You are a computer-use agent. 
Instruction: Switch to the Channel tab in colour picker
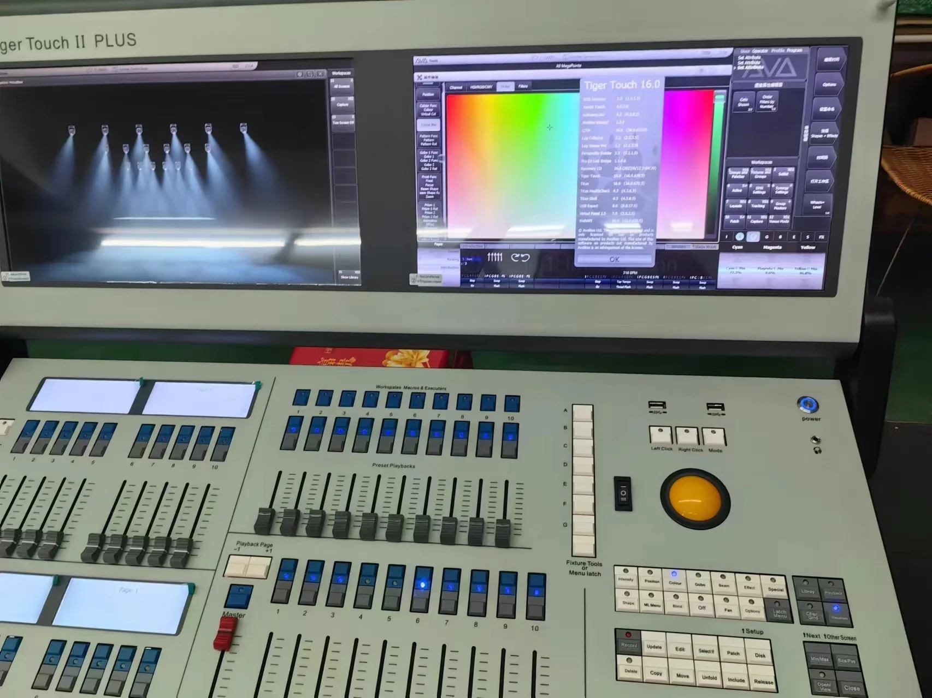coord(456,87)
